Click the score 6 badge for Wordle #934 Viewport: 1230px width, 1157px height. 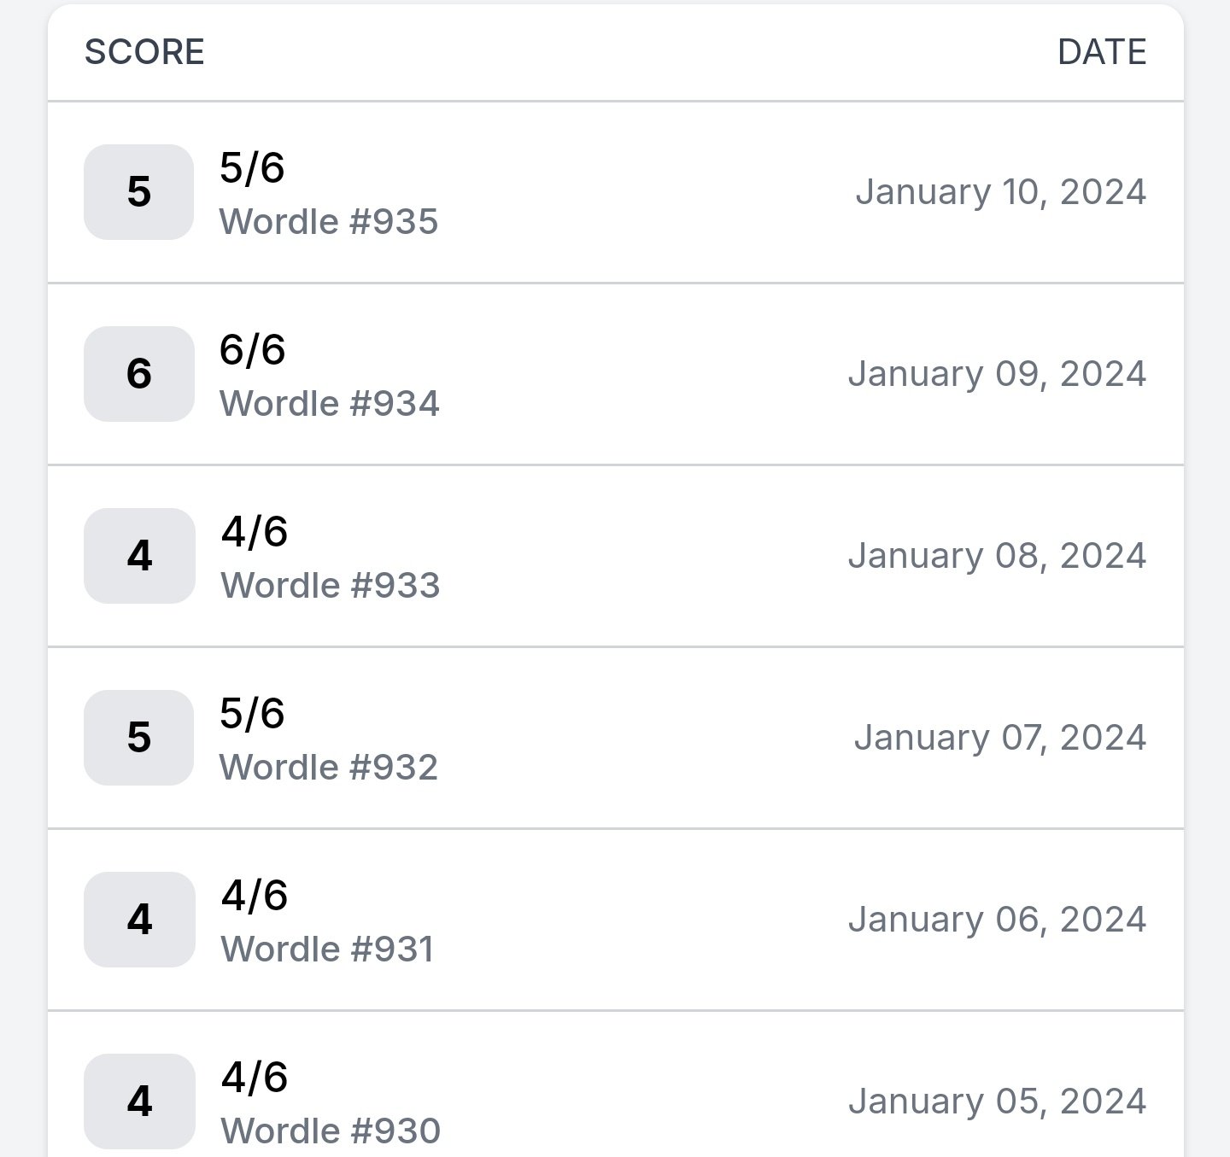139,374
